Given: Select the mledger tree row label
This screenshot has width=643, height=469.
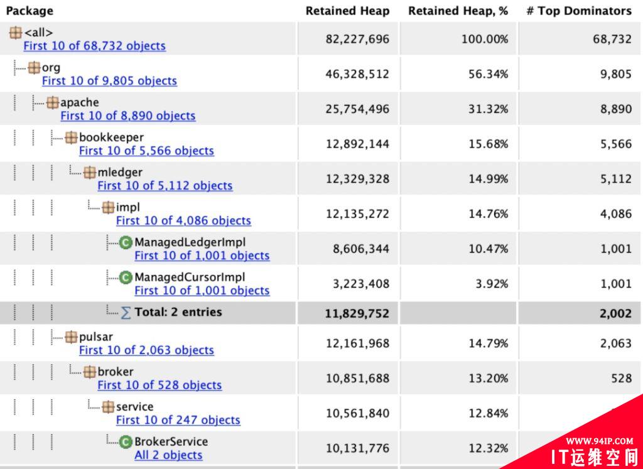Looking at the screenshot, I should click(x=120, y=173).
